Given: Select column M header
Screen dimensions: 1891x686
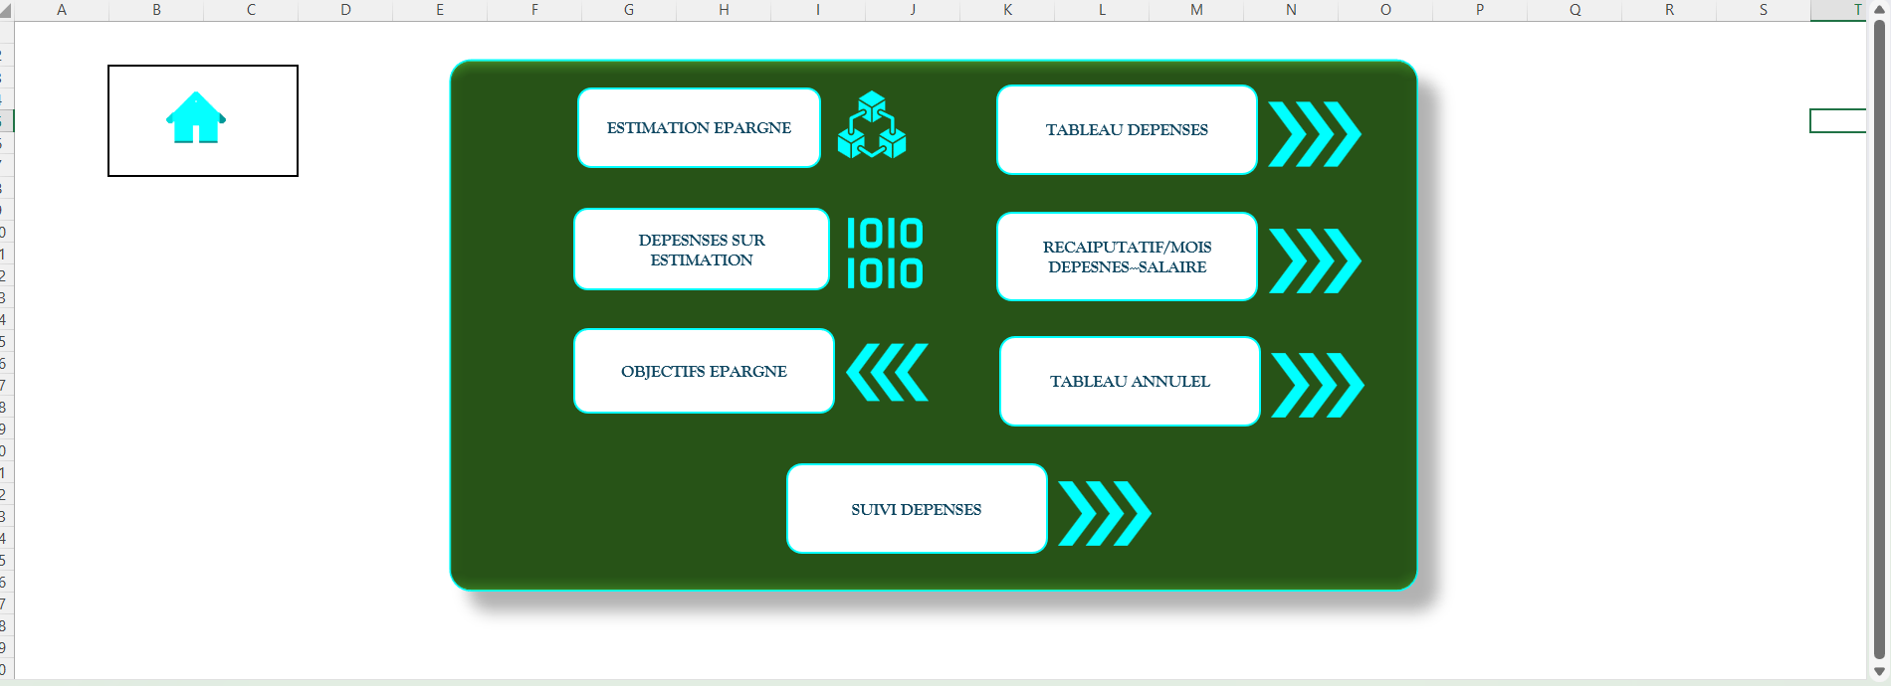Looking at the screenshot, I should point(1196,10).
